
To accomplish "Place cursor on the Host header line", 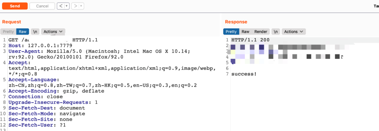I will tap(40, 45).
